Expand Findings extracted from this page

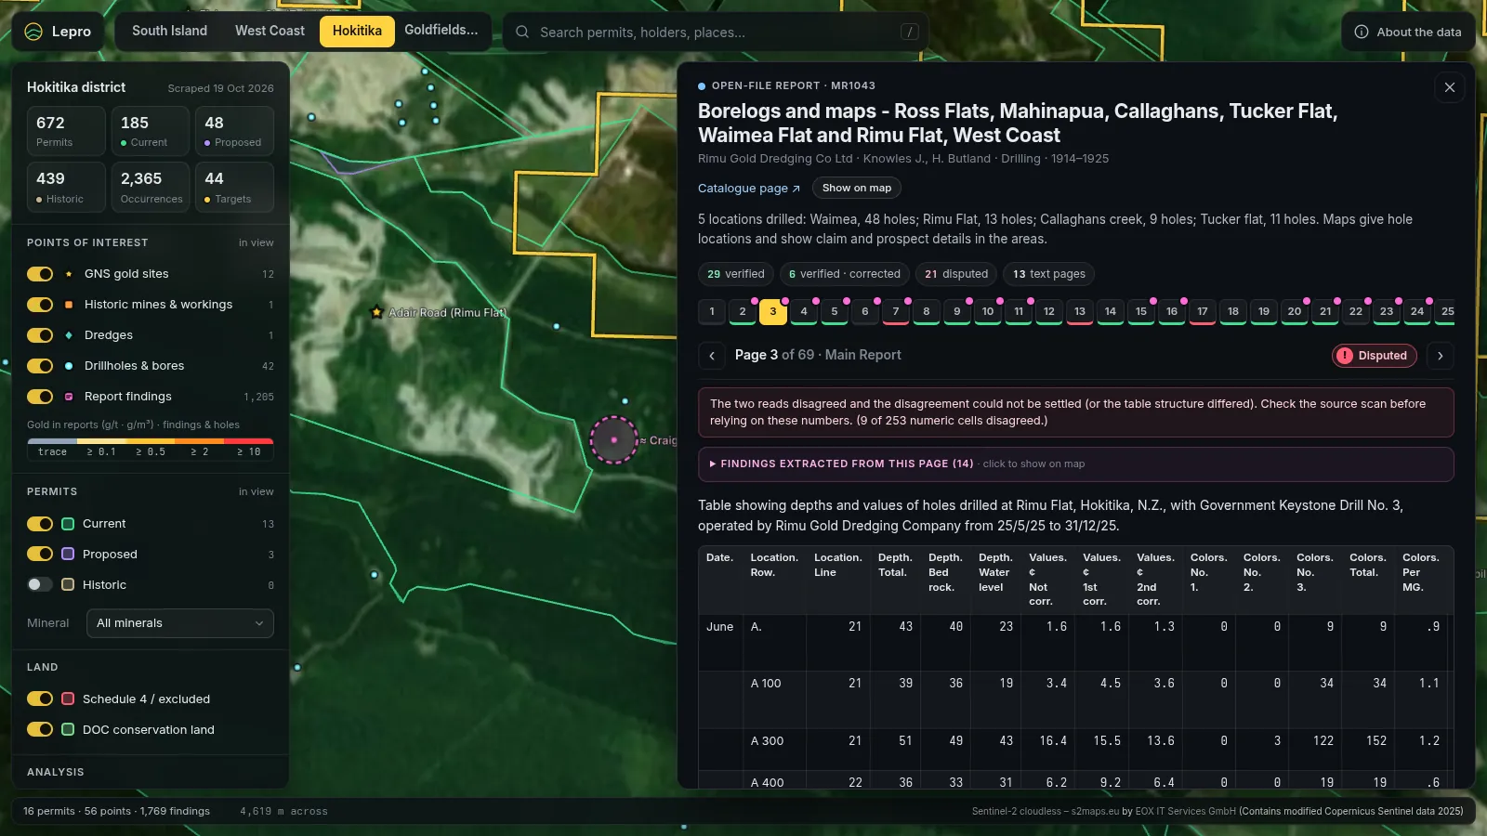[1075, 464]
